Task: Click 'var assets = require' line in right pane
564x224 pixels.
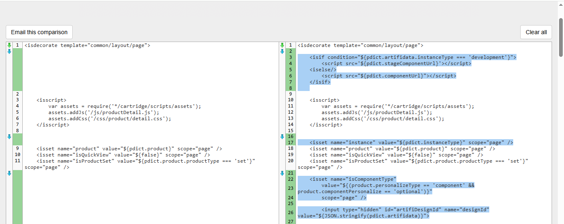Action: [x=398, y=106]
